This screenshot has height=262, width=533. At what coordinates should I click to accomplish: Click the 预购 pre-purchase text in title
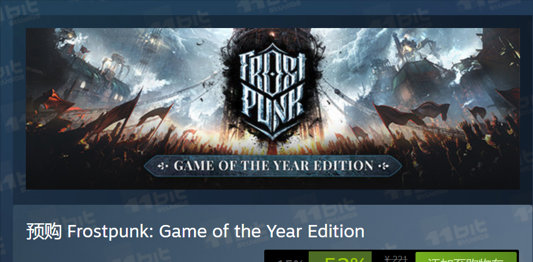click(44, 232)
